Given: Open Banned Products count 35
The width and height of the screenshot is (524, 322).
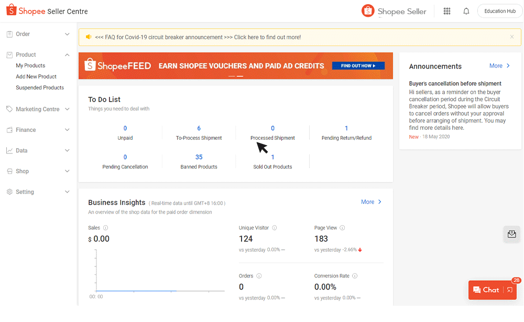Looking at the screenshot, I should [x=199, y=157].
